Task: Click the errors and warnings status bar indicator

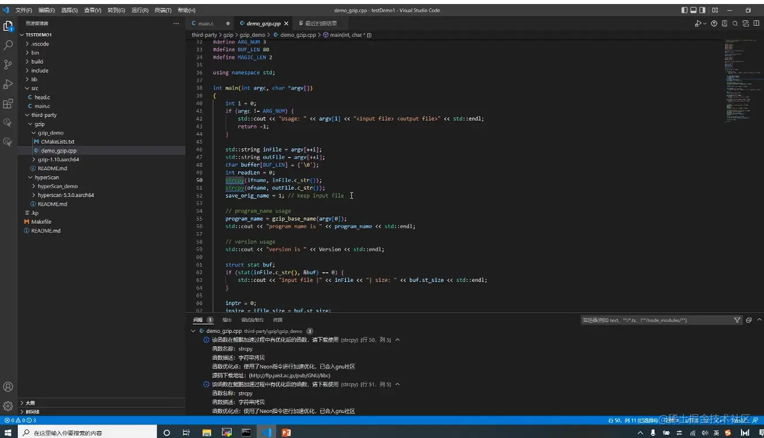Action: tap(20, 421)
